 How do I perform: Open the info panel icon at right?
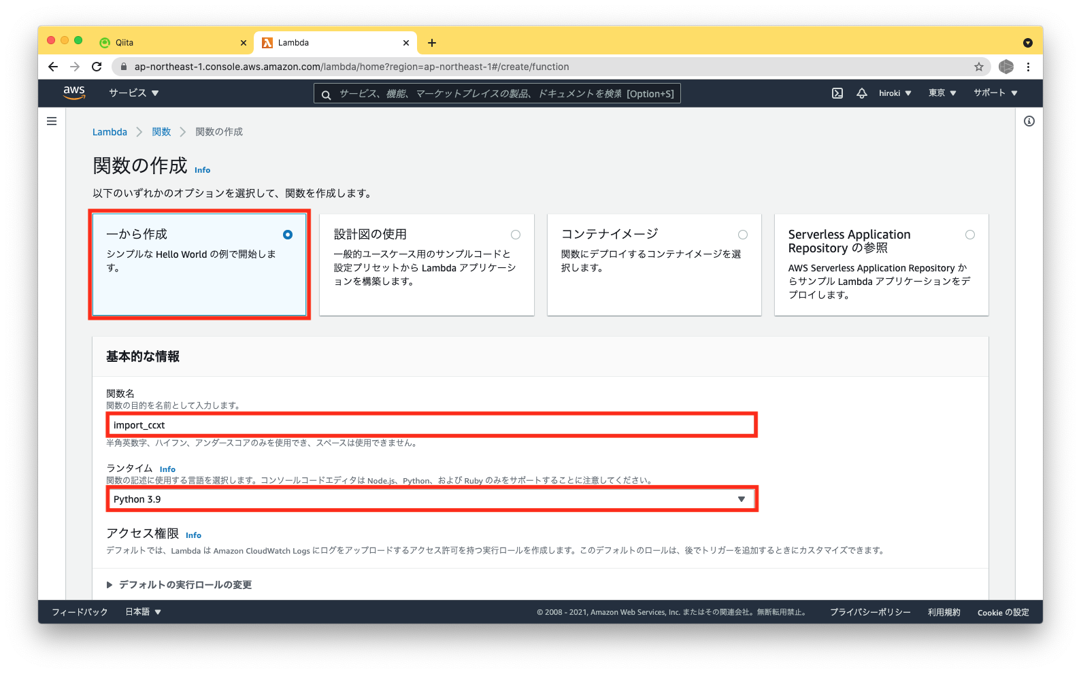pos(1029,121)
